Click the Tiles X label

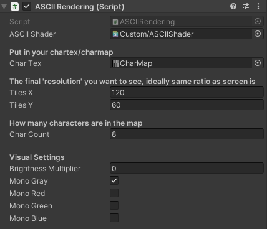pyautogui.click(x=21, y=93)
